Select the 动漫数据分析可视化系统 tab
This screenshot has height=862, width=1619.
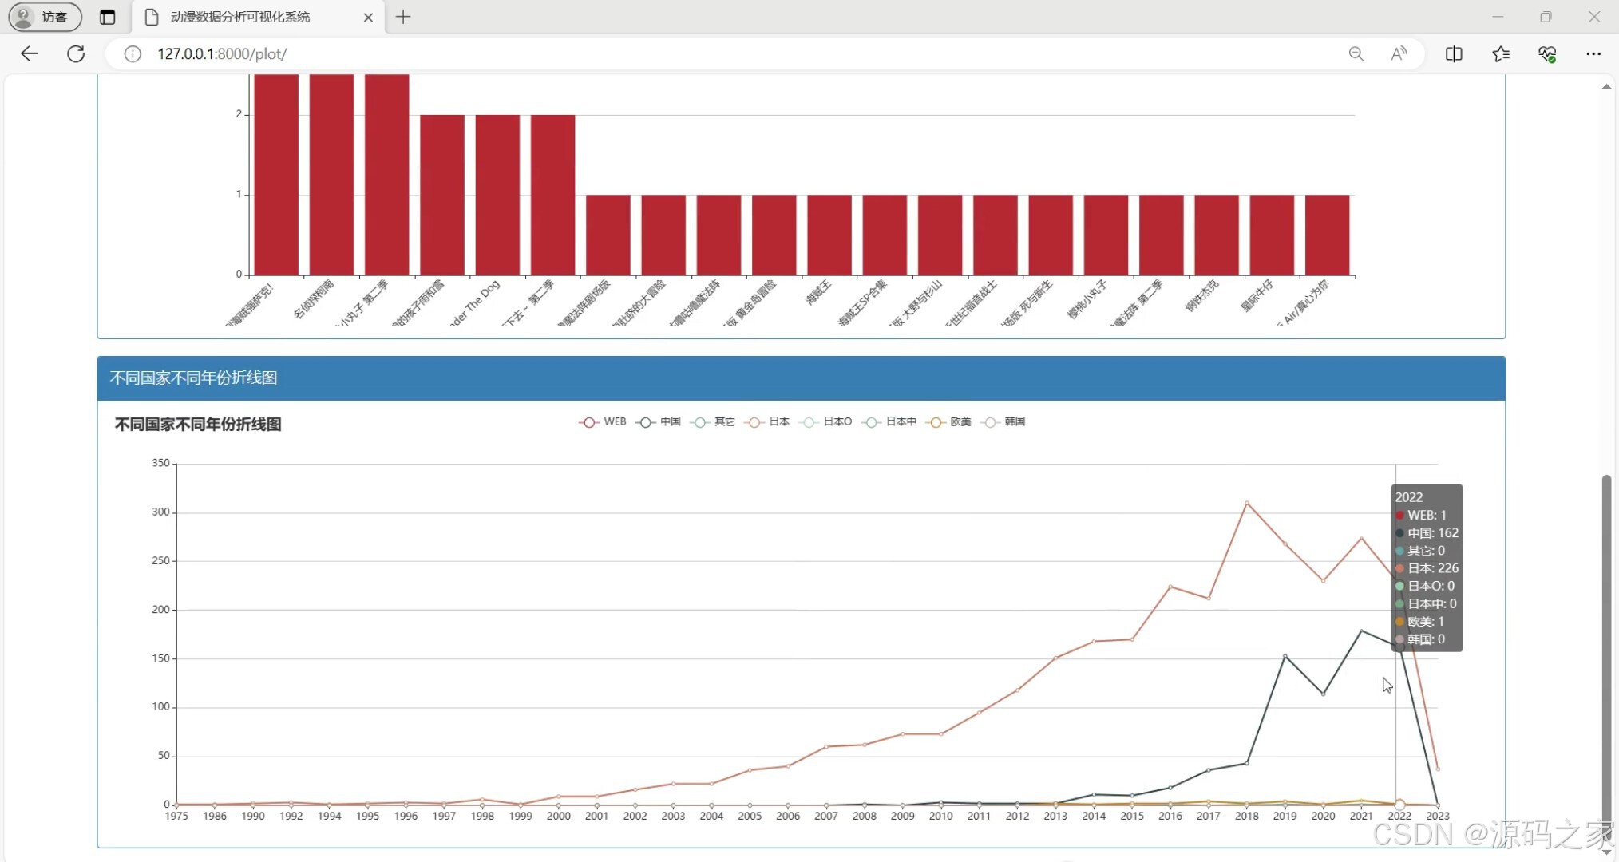pos(239,17)
